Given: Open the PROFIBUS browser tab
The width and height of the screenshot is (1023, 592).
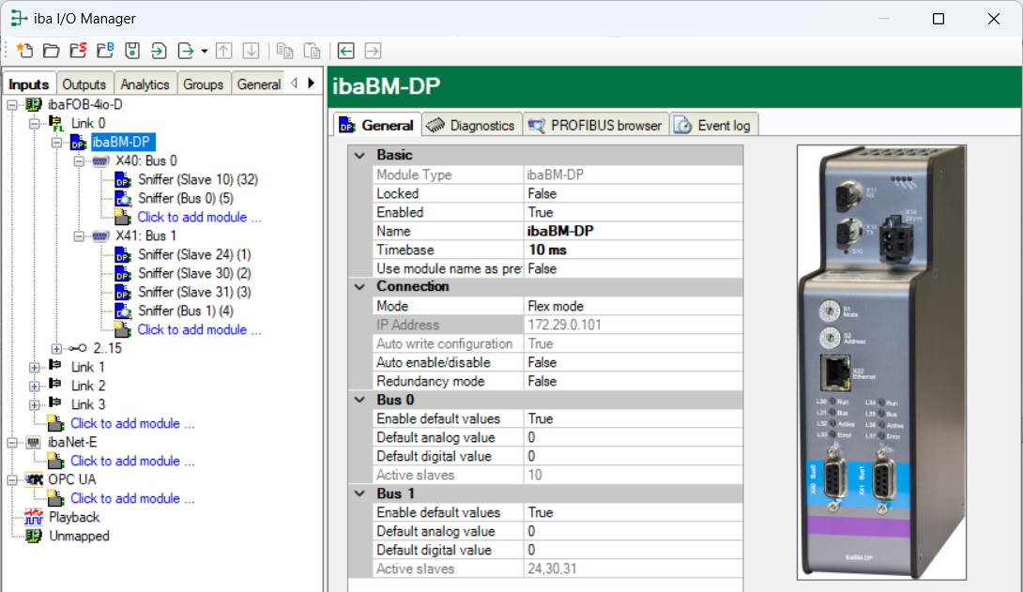Looking at the screenshot, I should point(595,125).
